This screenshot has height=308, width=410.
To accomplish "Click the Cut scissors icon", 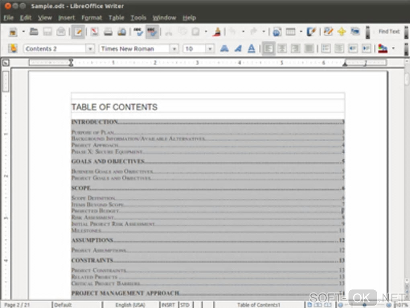I will (169, 32).
